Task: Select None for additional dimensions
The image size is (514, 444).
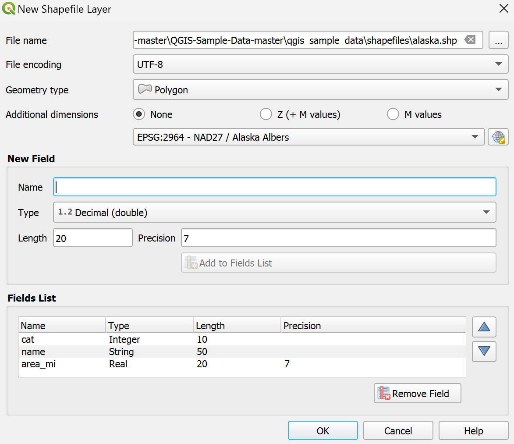Action: click(140, 114)
